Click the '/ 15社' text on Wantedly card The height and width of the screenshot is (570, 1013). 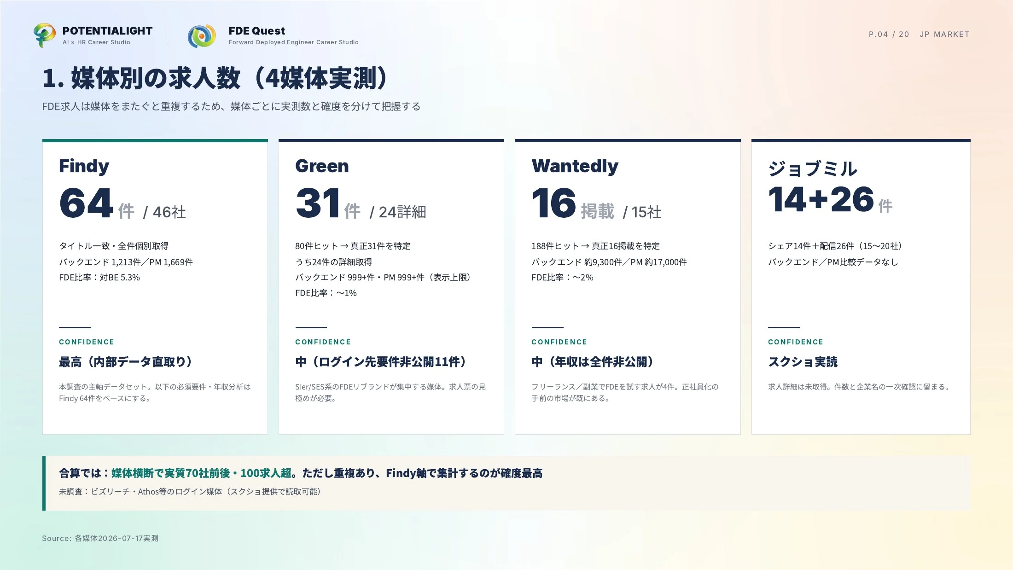642,212
